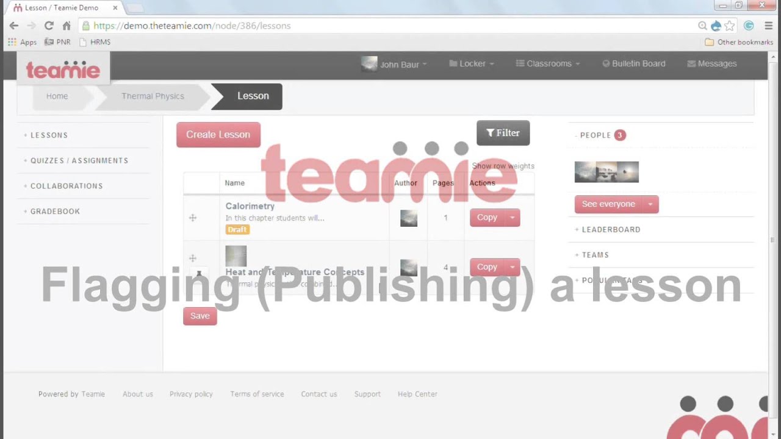This screenshot has height=439, width=781.
Task: Click the Show row weights link
Action: coord(503,166)
